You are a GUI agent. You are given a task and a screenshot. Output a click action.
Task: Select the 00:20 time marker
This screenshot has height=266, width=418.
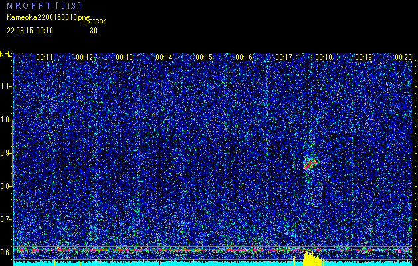[403, 57]
